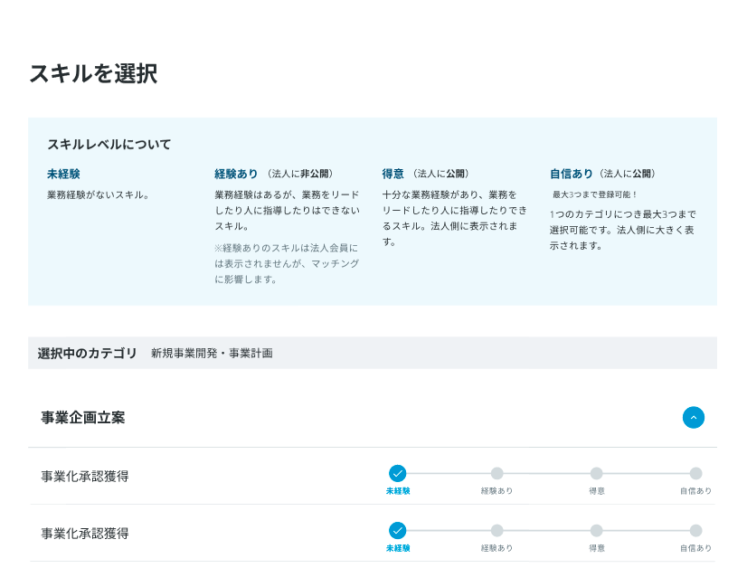The width and height of the screenshot is (747, 568).
Task: Select 得意 in the first 事業化承認獲得 row
Action: point(597,474)
